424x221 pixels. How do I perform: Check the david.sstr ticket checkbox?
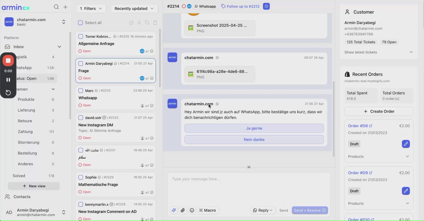[80, 118]
